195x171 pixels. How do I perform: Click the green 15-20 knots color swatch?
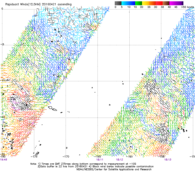tap(139, 3)
